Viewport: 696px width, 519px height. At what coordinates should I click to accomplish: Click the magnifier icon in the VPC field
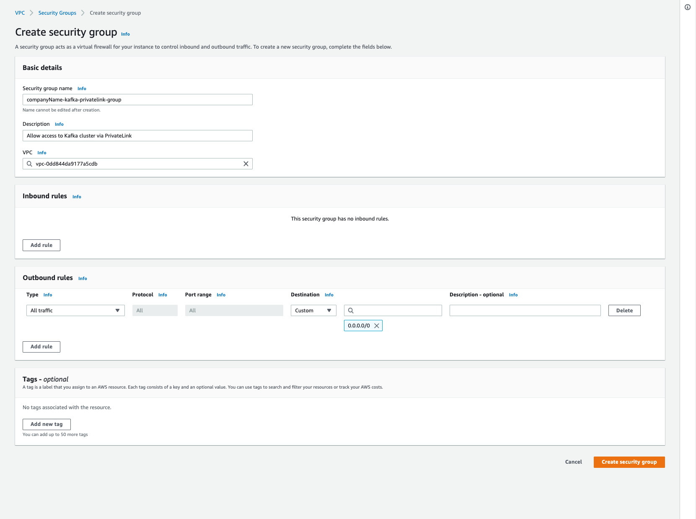click(29, 163)
